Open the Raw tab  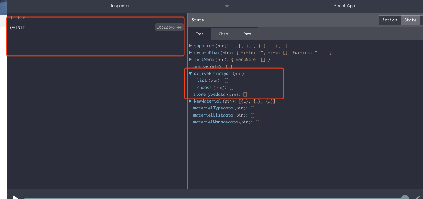pos(247,34)
